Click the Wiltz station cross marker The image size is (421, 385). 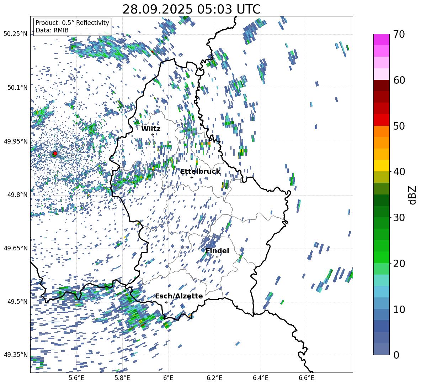[153, 135]
